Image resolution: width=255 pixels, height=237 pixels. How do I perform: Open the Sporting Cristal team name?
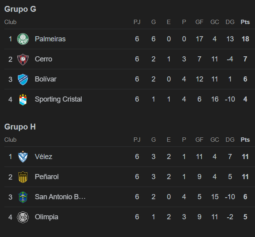[x=58, y=99]
